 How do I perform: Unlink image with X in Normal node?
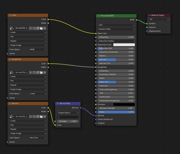click(x=45, y=116)
